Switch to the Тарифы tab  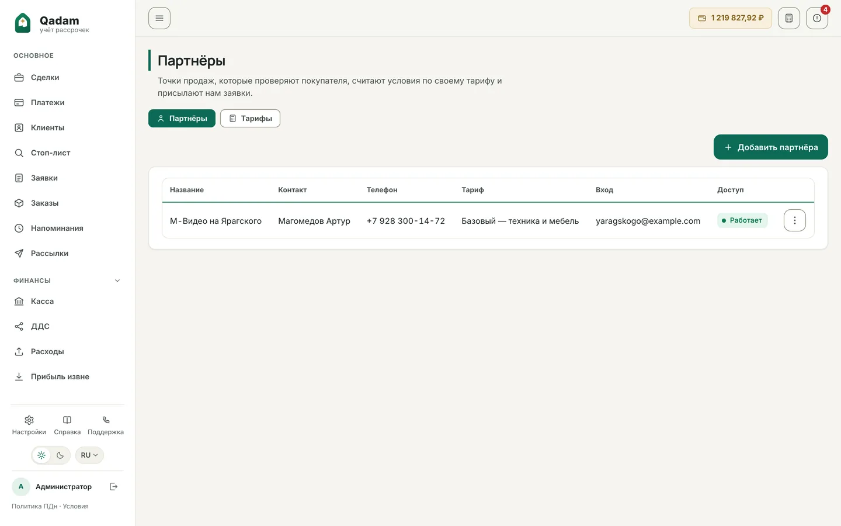[x=250, y=119]
